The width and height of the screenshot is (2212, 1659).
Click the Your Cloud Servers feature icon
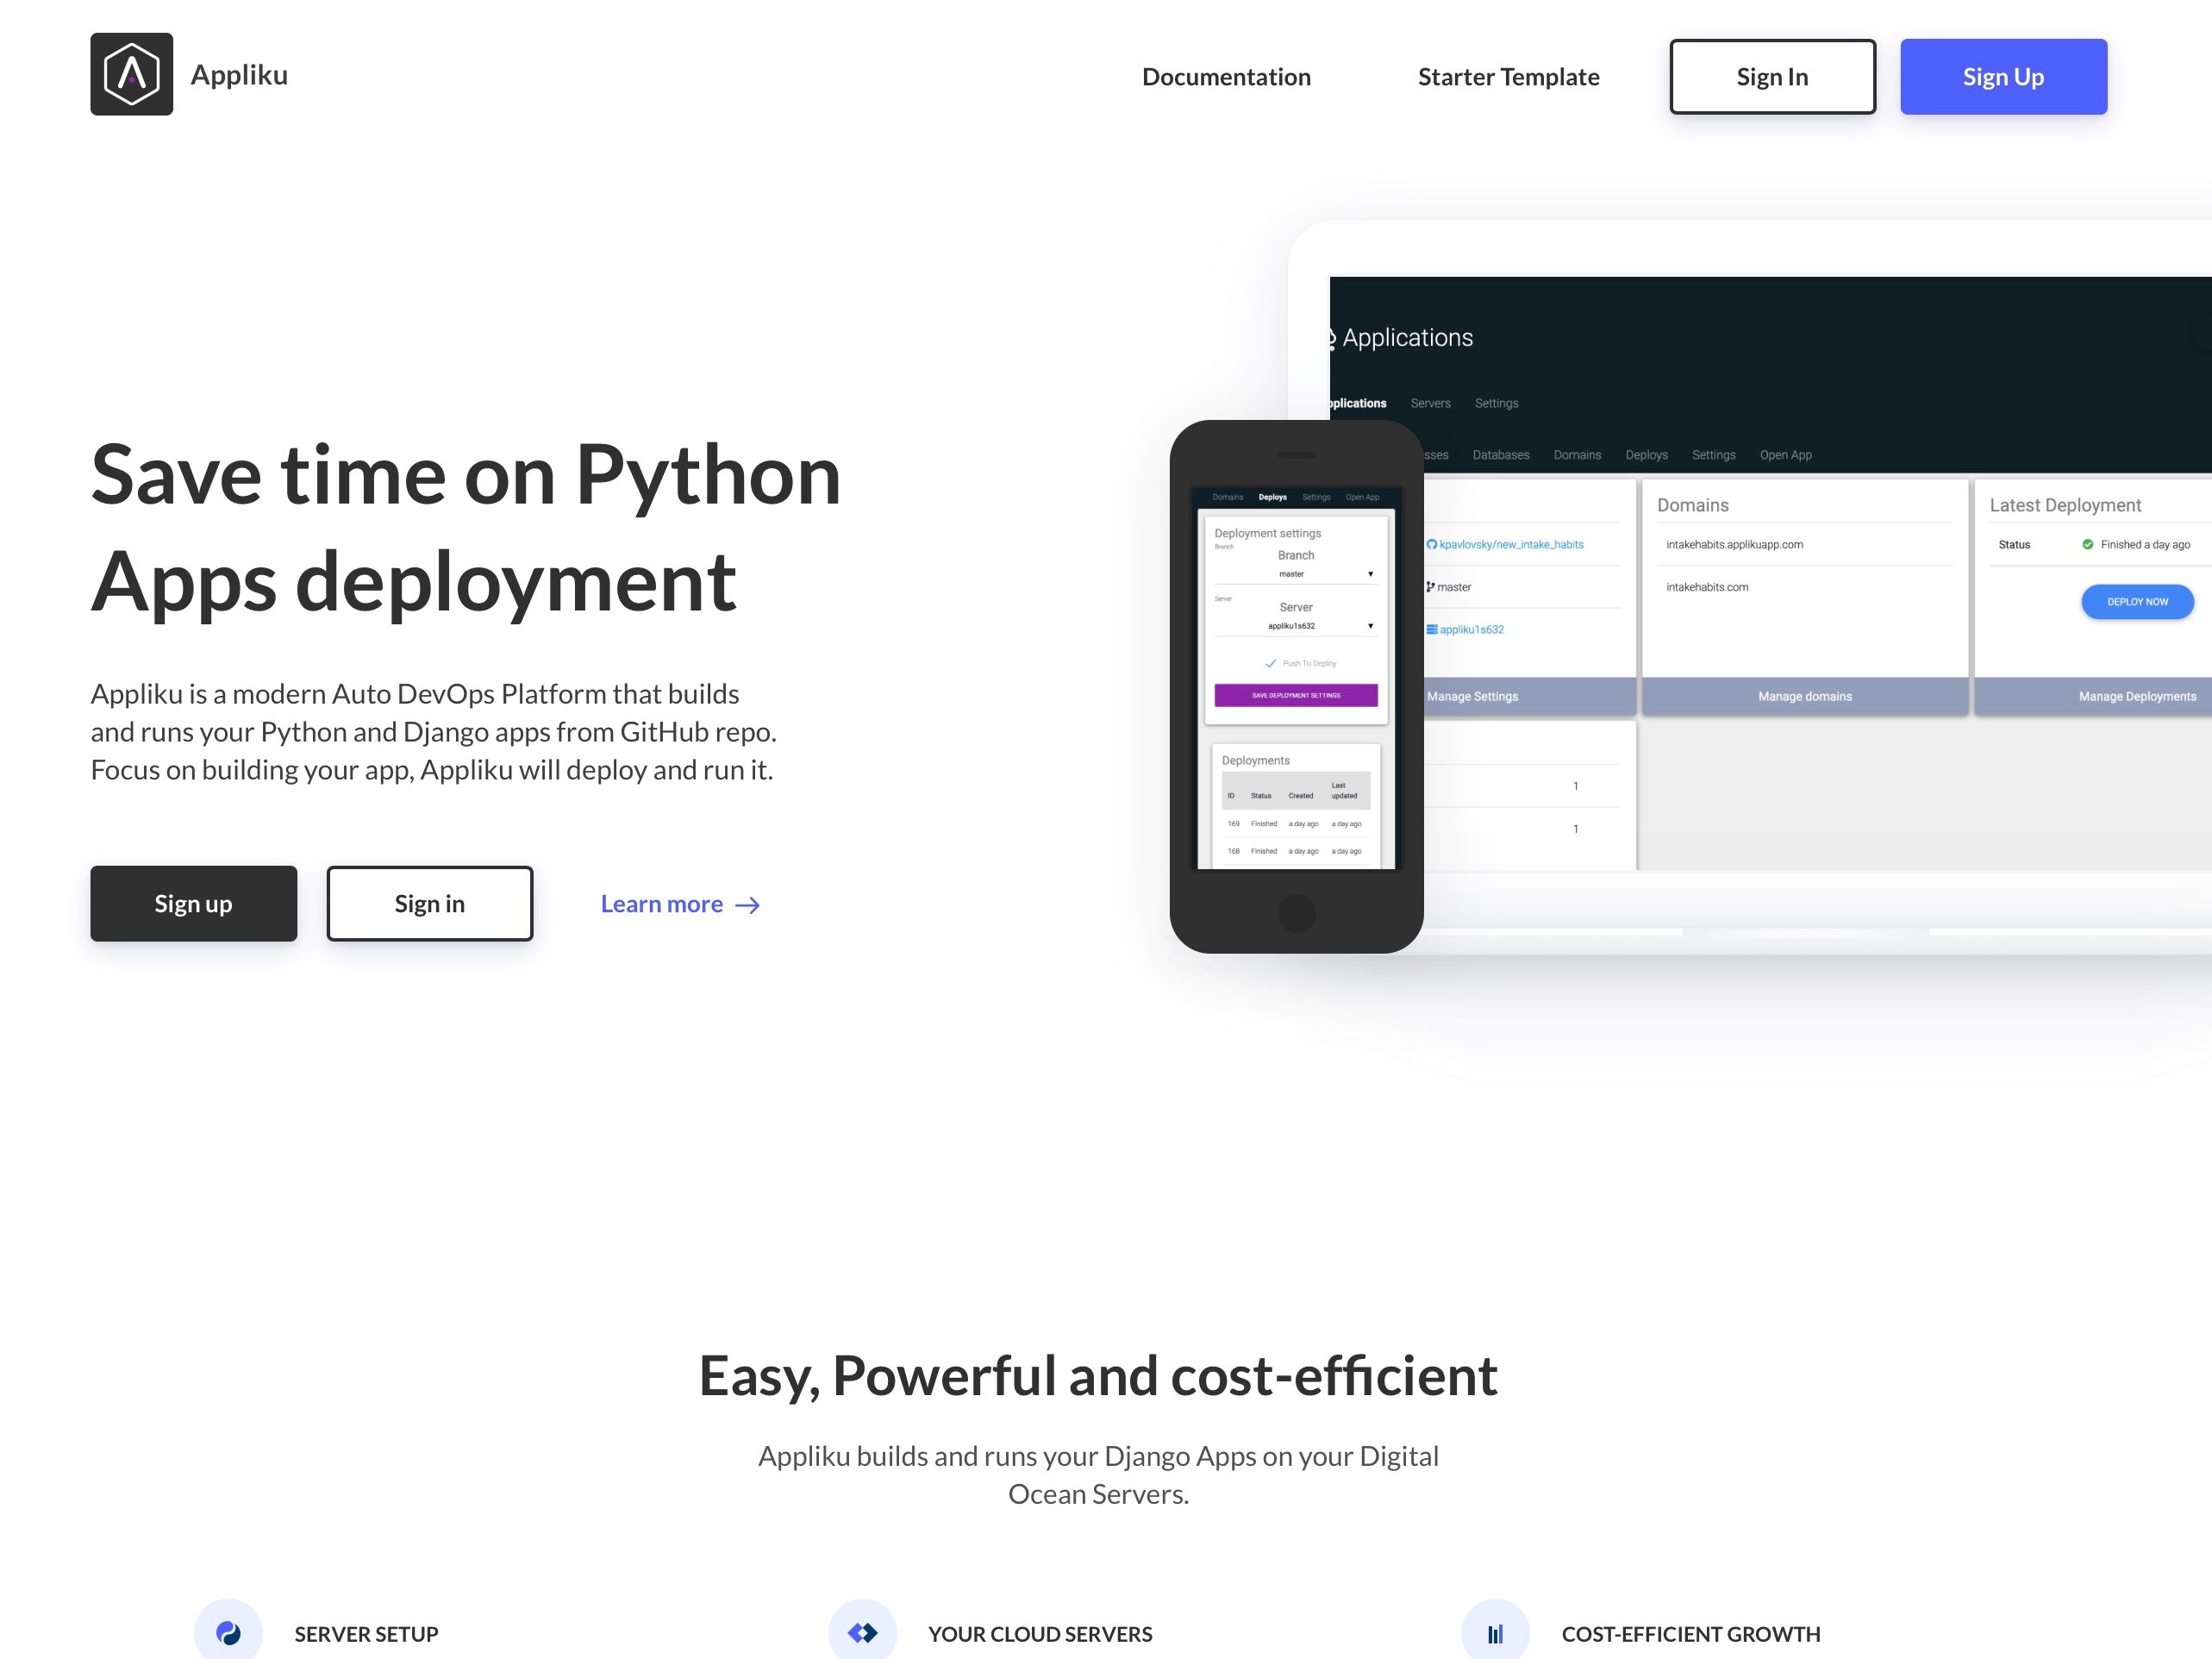(x=862, y=1632)
